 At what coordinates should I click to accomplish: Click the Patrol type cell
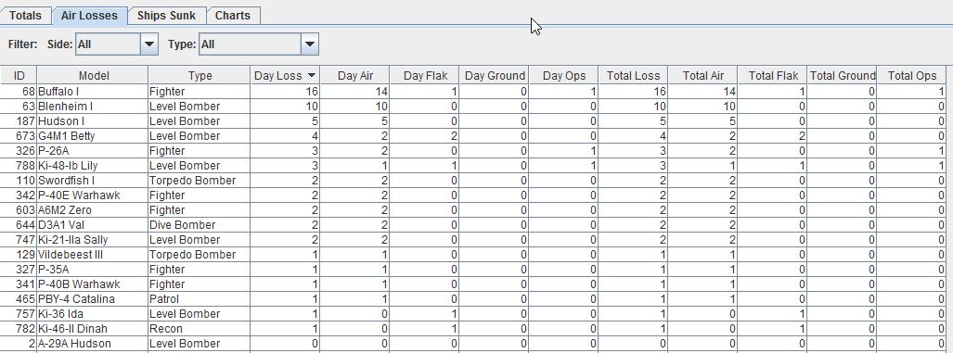pos(200,299)
